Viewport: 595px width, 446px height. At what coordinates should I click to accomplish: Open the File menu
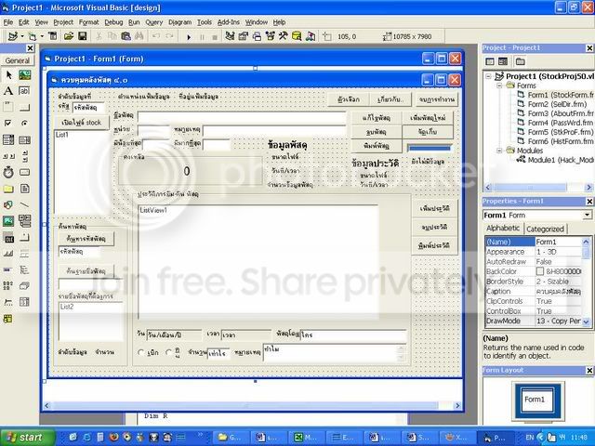point(8,22)
